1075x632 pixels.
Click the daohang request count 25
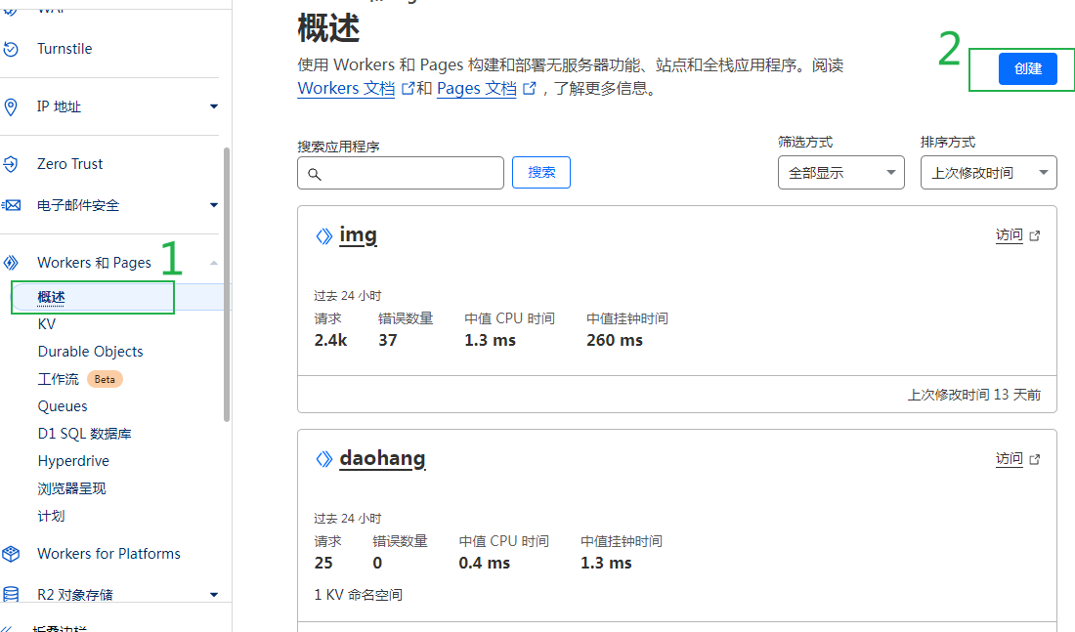coord(323,563)
